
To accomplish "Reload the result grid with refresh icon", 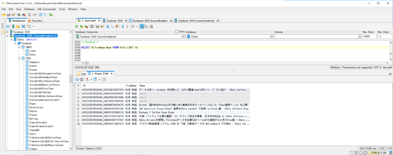I will pos(77,79).
